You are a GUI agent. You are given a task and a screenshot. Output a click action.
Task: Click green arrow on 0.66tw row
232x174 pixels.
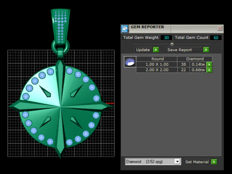coord(209,70)
